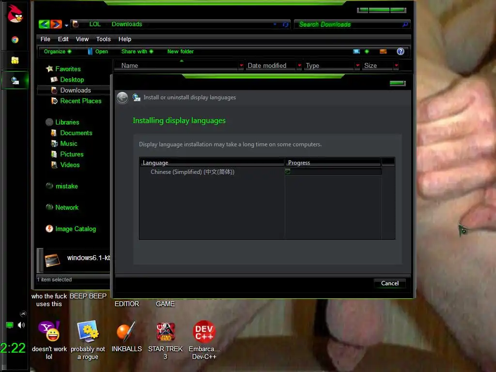Image resolution: width=496 pixels, height=372 pixels.
Task: Click the volume speaker tray icon
Action: tap(21, 325)
